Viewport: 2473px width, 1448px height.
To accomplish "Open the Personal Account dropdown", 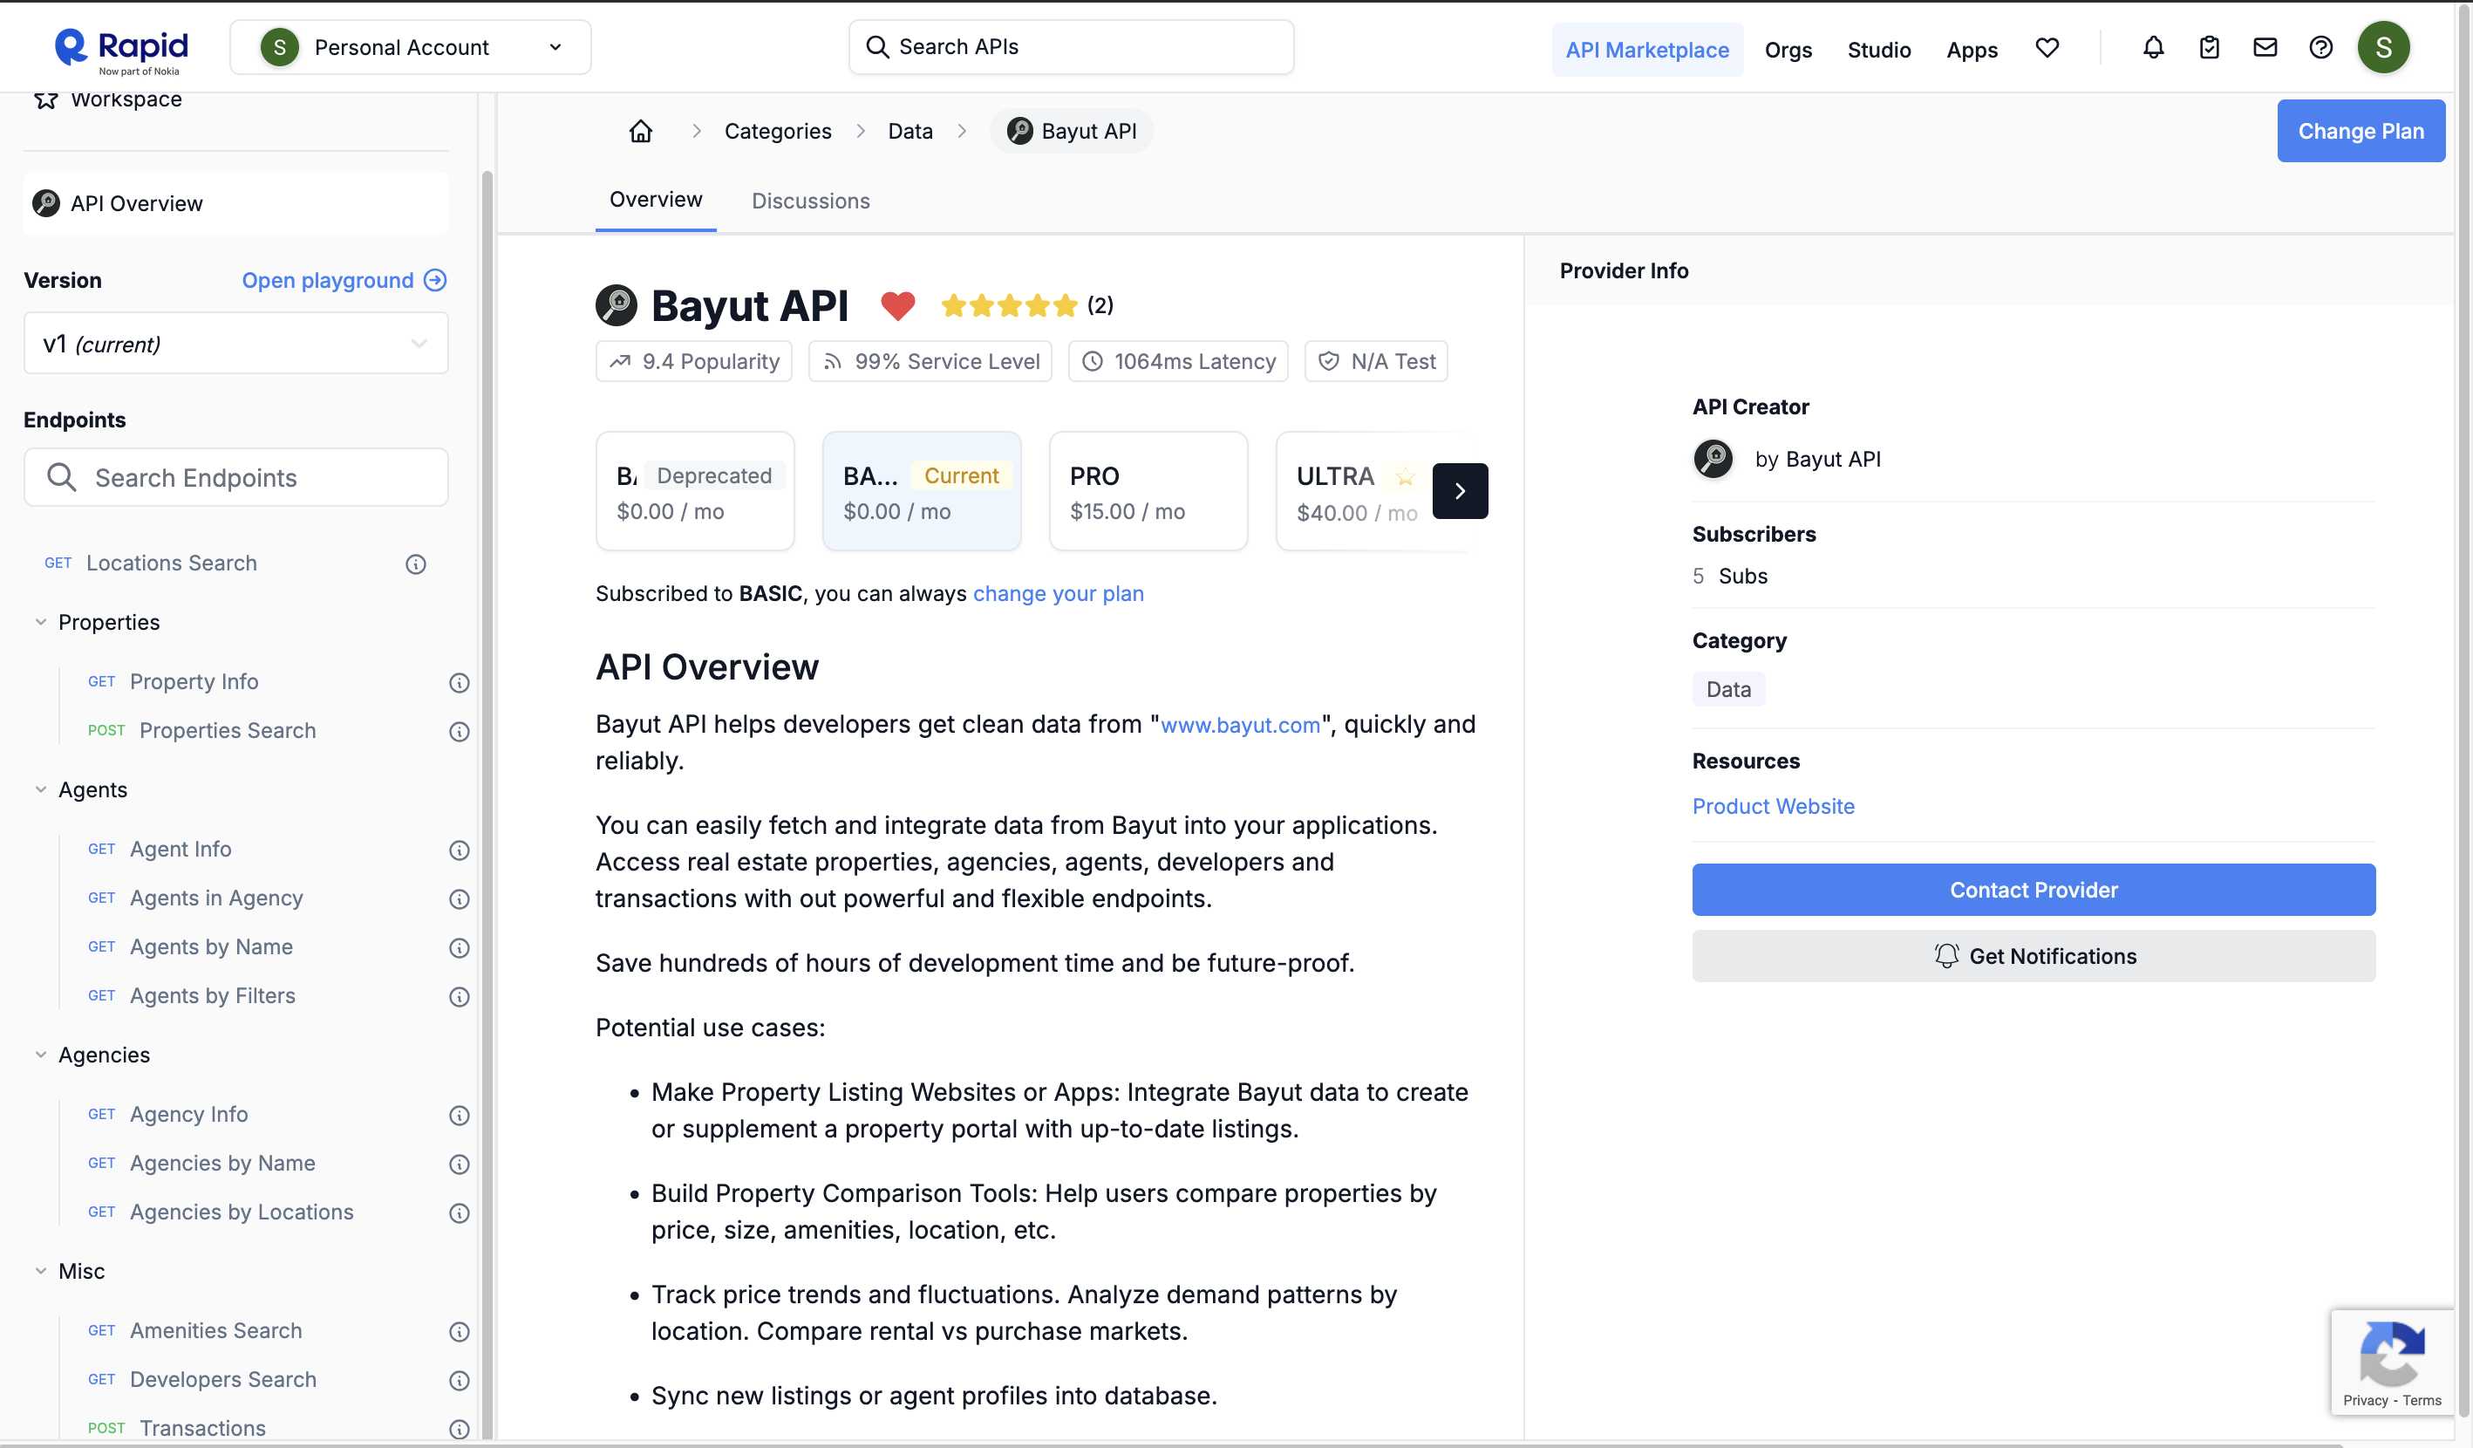I will point(409,46).
